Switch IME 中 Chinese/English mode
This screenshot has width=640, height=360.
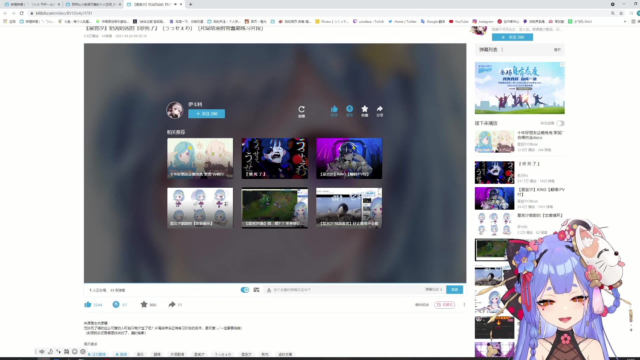coord(42,352)
